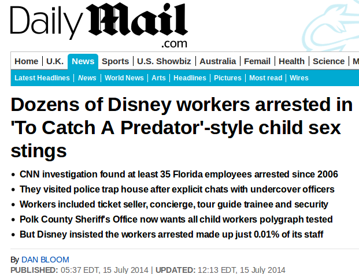
Task: Switch to U.S. Showbiz tab
Action: [164, 61]
